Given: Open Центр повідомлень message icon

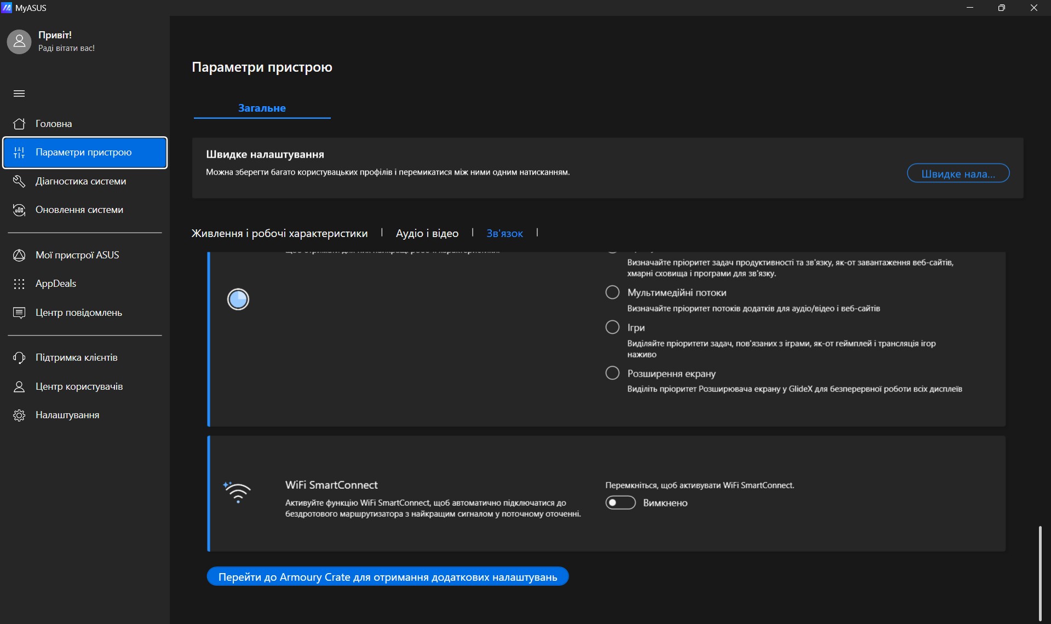Looking at the screenshot, I should tap(19, 313).
